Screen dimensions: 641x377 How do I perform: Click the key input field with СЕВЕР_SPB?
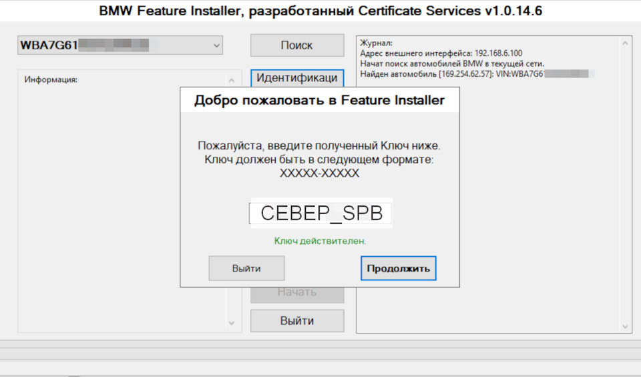(x=321, y=213)
